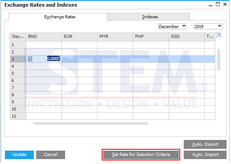Screen dimensions: 231x164
Task: Click the SGD cell for day 1
Action: [x=186, y=45]
